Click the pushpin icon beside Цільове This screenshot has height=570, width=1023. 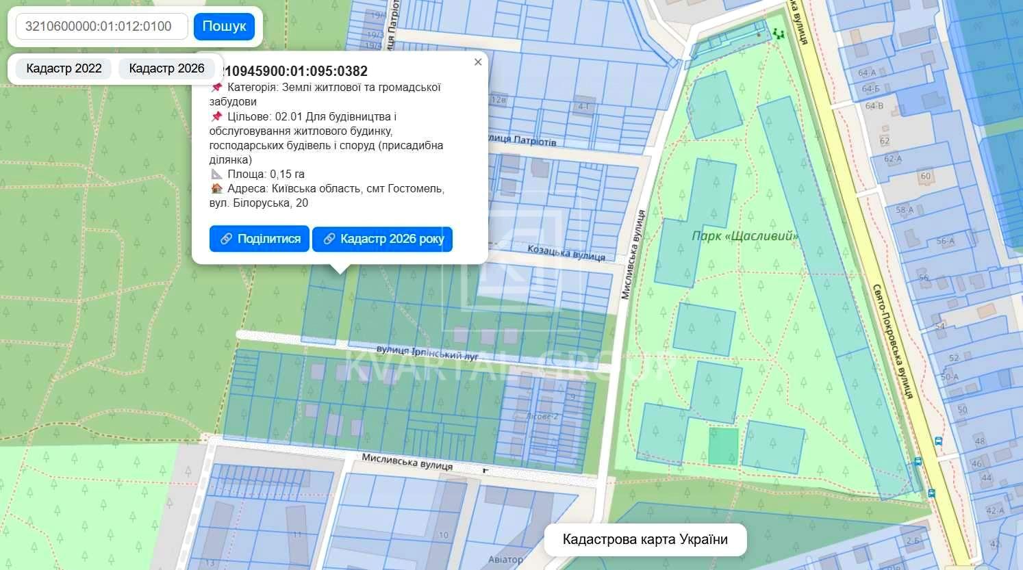pyautogui.click(x=216, y=116)
